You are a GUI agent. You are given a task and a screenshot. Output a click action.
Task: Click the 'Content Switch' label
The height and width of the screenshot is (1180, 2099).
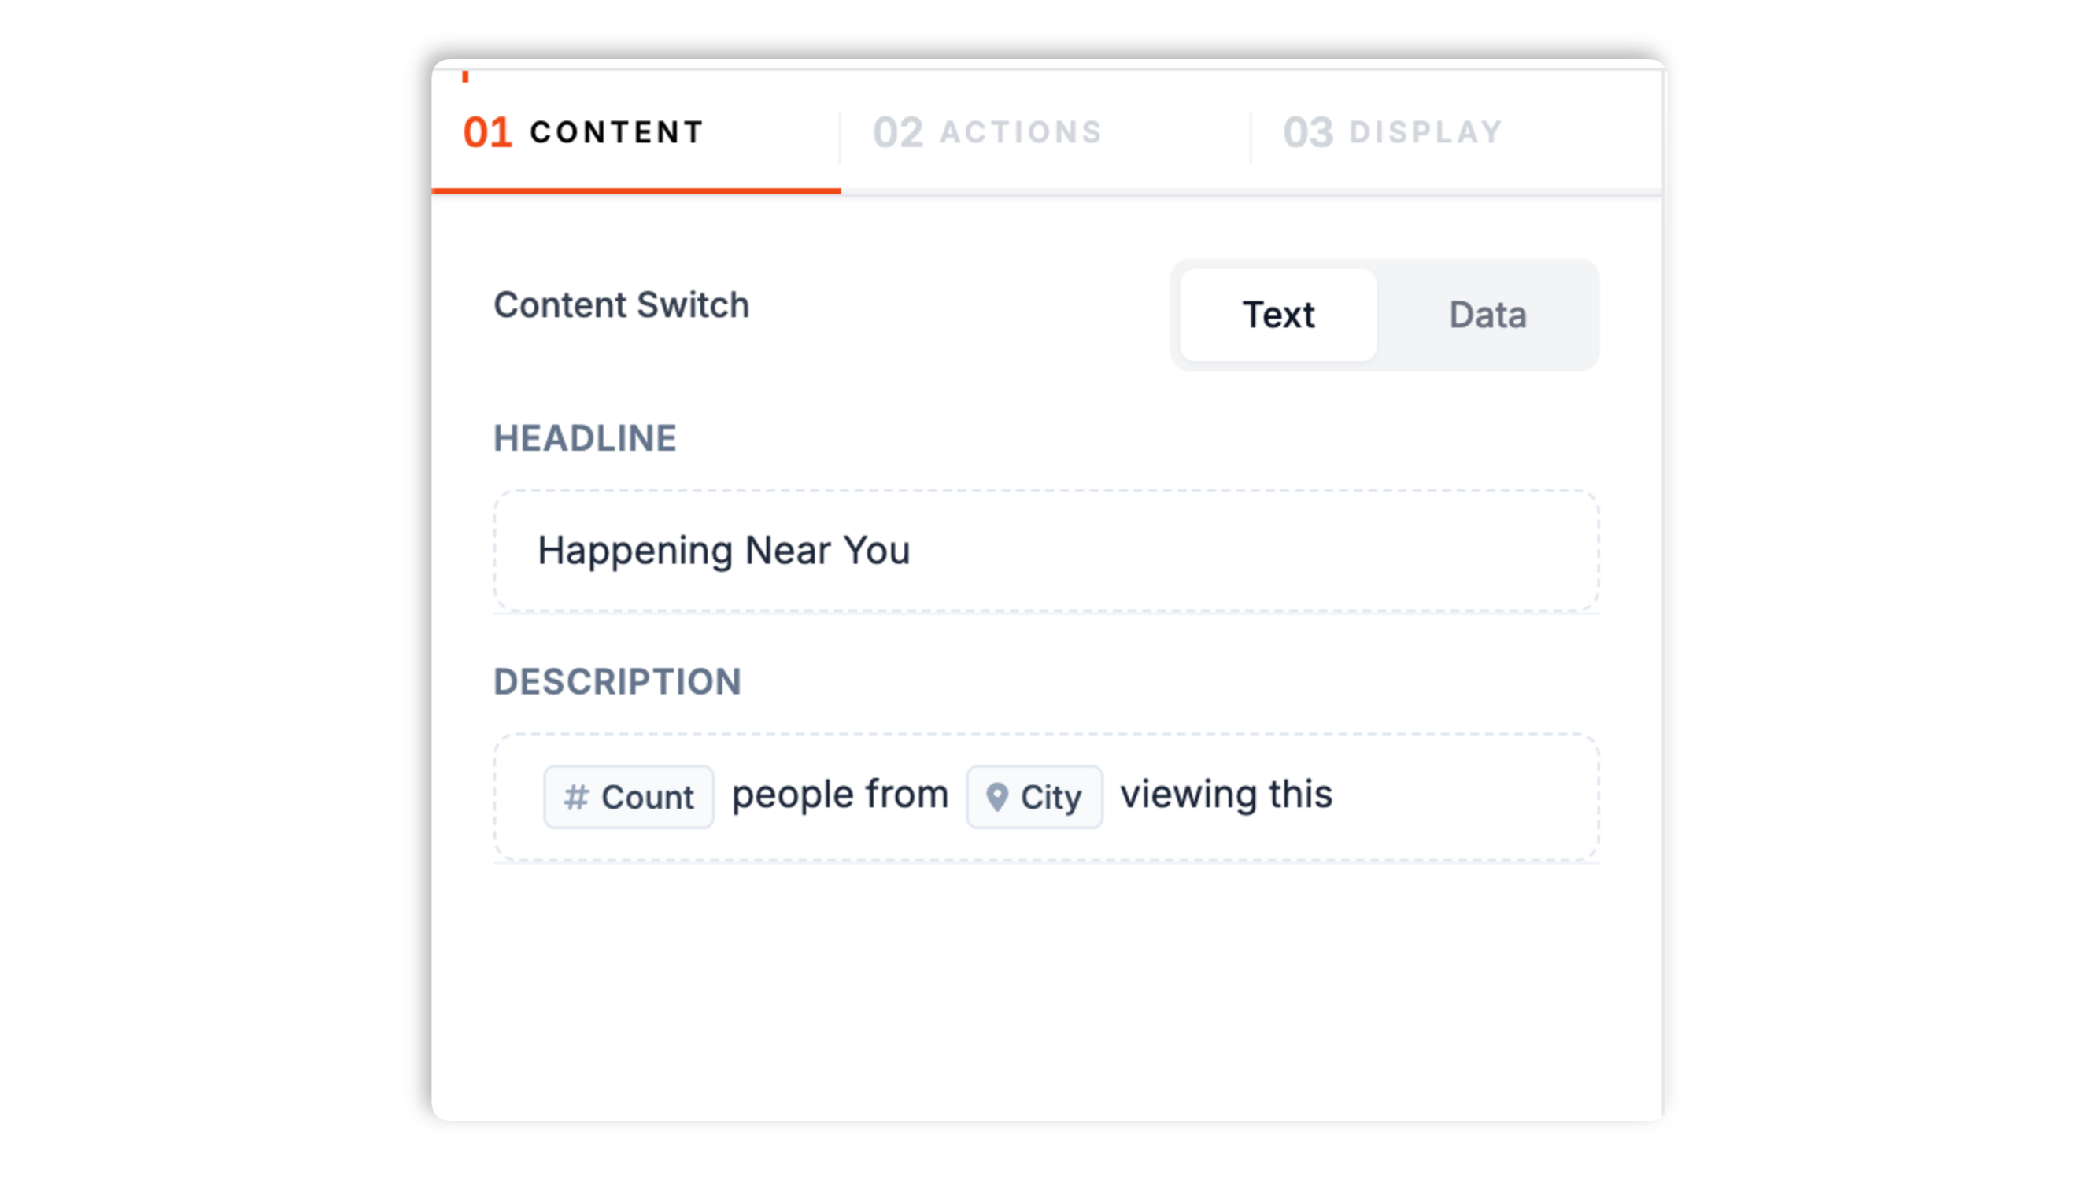click(621, 305)
